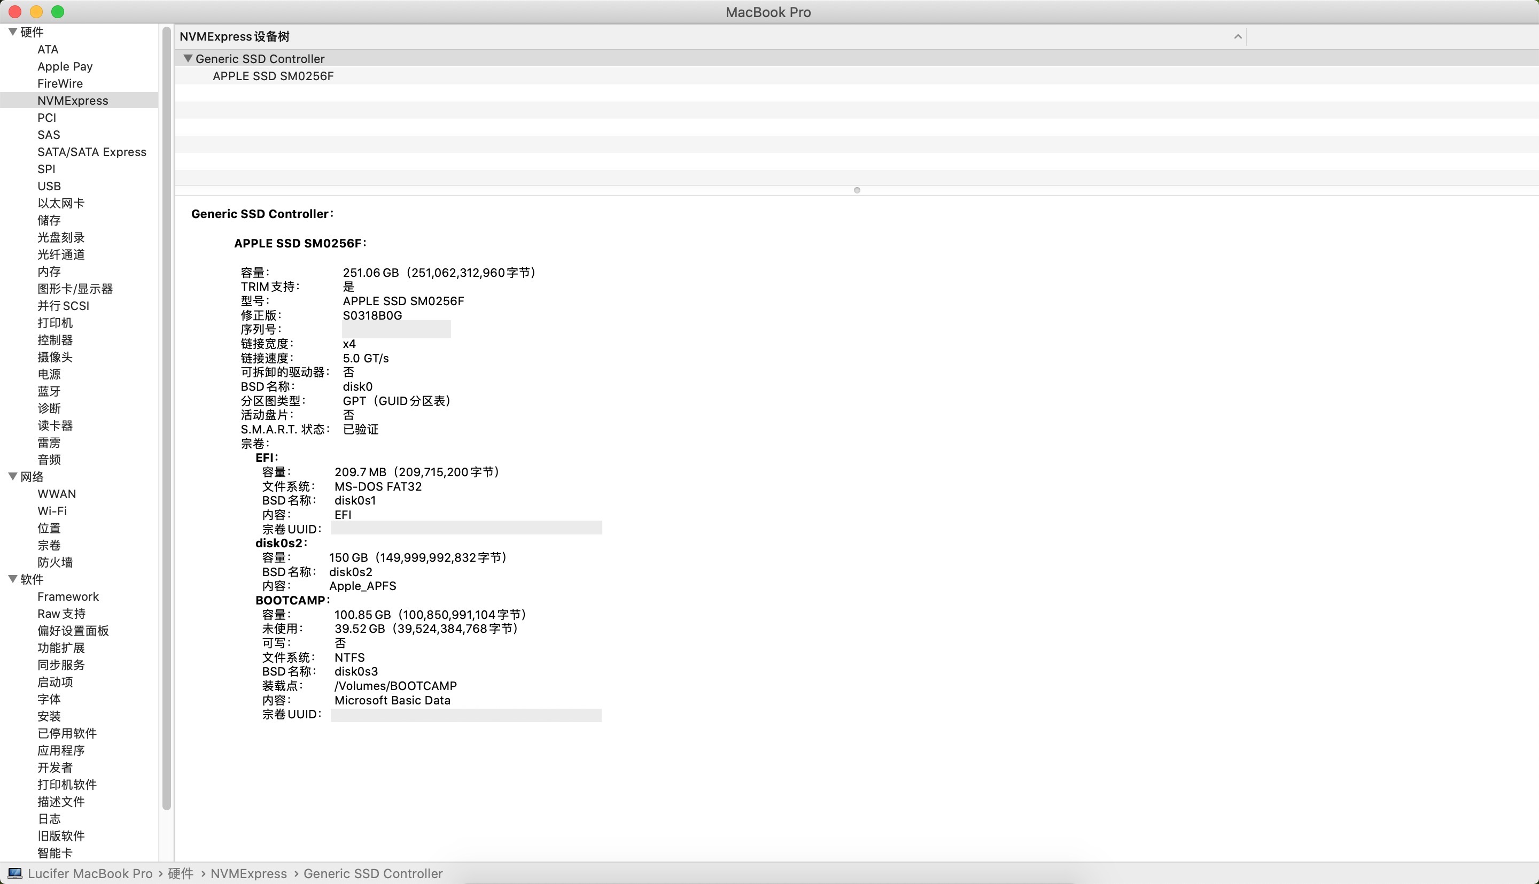
Task: Open 功能扩展 in sidebar
Action: tap(61, 648)
